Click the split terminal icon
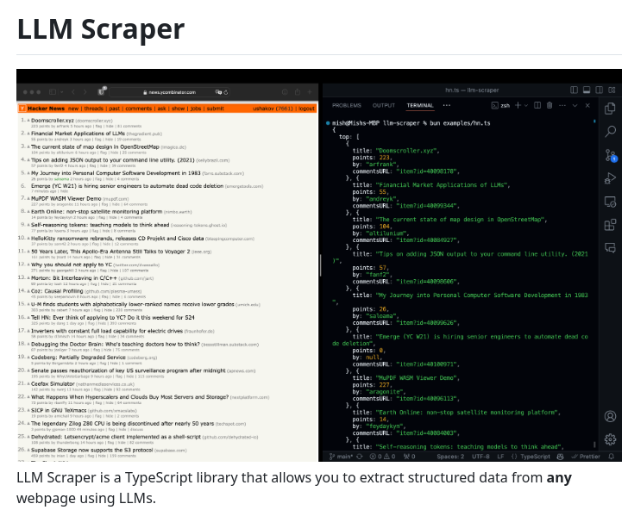This screenshot has width=628, height=510. (538, 105)
